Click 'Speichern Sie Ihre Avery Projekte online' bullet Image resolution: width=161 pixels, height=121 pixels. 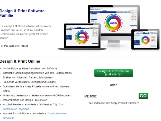[36, 89]
